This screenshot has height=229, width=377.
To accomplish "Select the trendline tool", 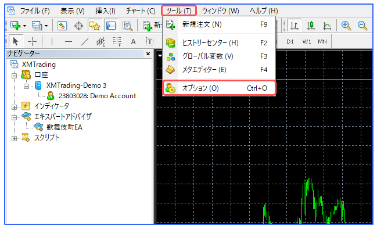I will pos(85,42).
